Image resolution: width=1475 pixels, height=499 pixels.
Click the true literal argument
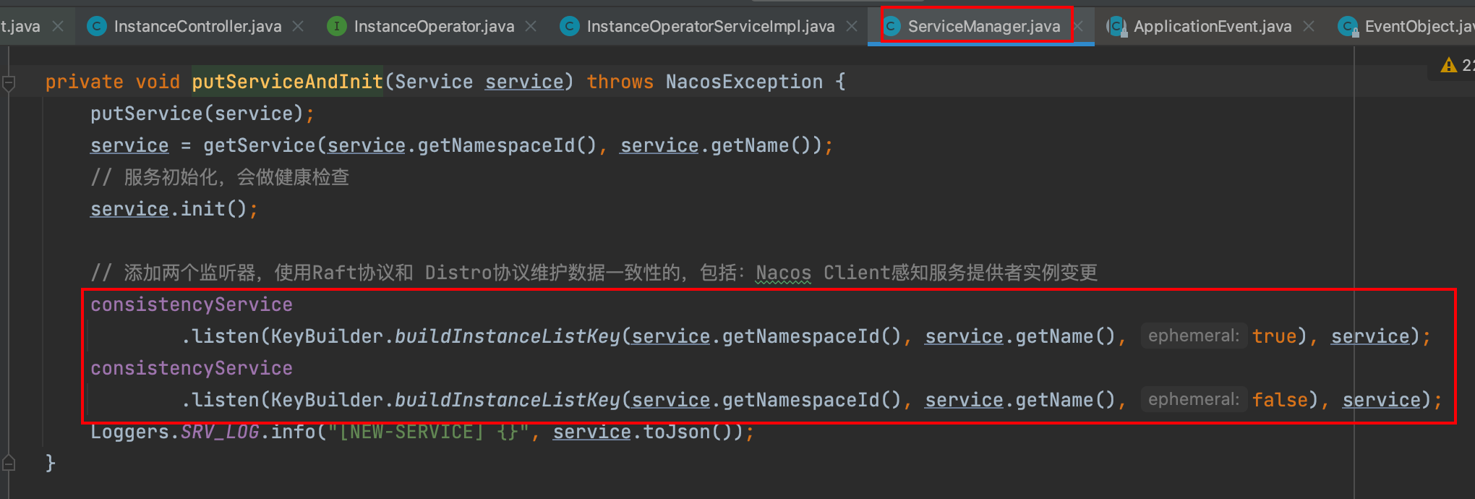(1275, 336)
